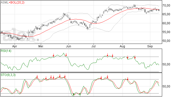Click the Aug month label

pyautogui.click(x=122, y=46)
